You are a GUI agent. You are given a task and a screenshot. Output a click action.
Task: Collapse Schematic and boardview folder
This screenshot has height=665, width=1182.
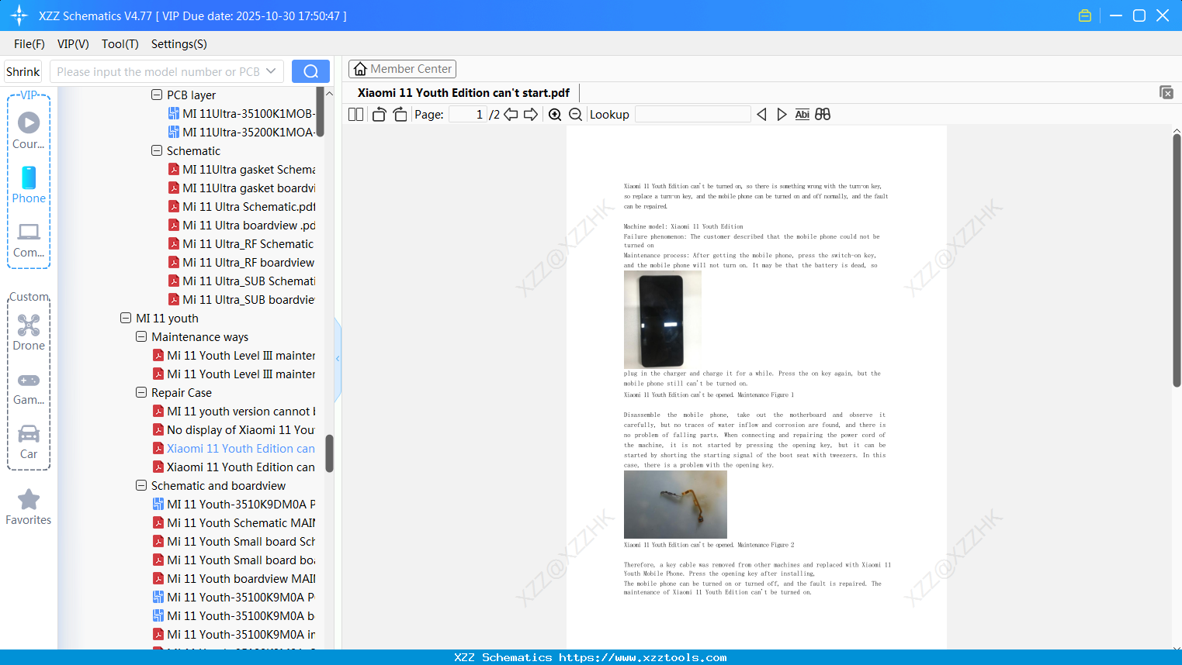pos(141,485)
